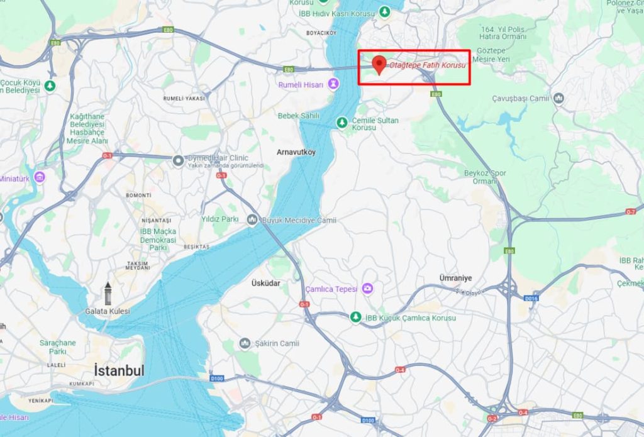Open the Şakirin Camii mosque icon
The width and height of the screenshot is (644, 437).
[245, 343]
